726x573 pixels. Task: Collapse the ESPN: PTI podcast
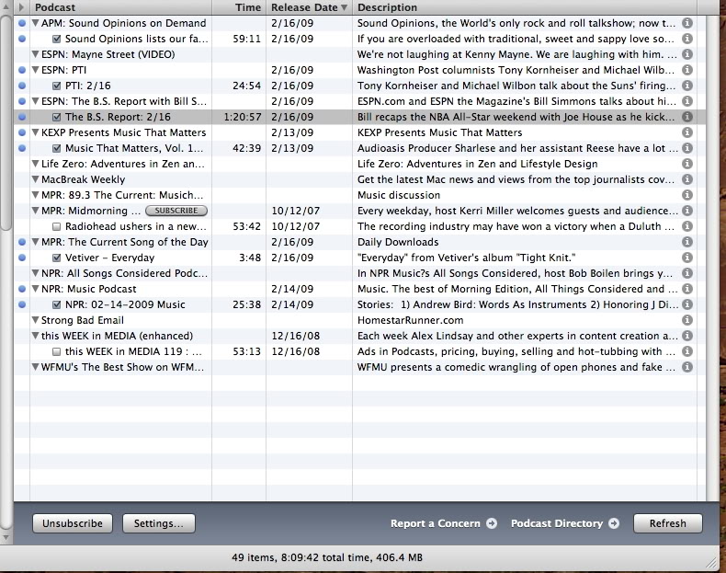[x=35, y=70]
